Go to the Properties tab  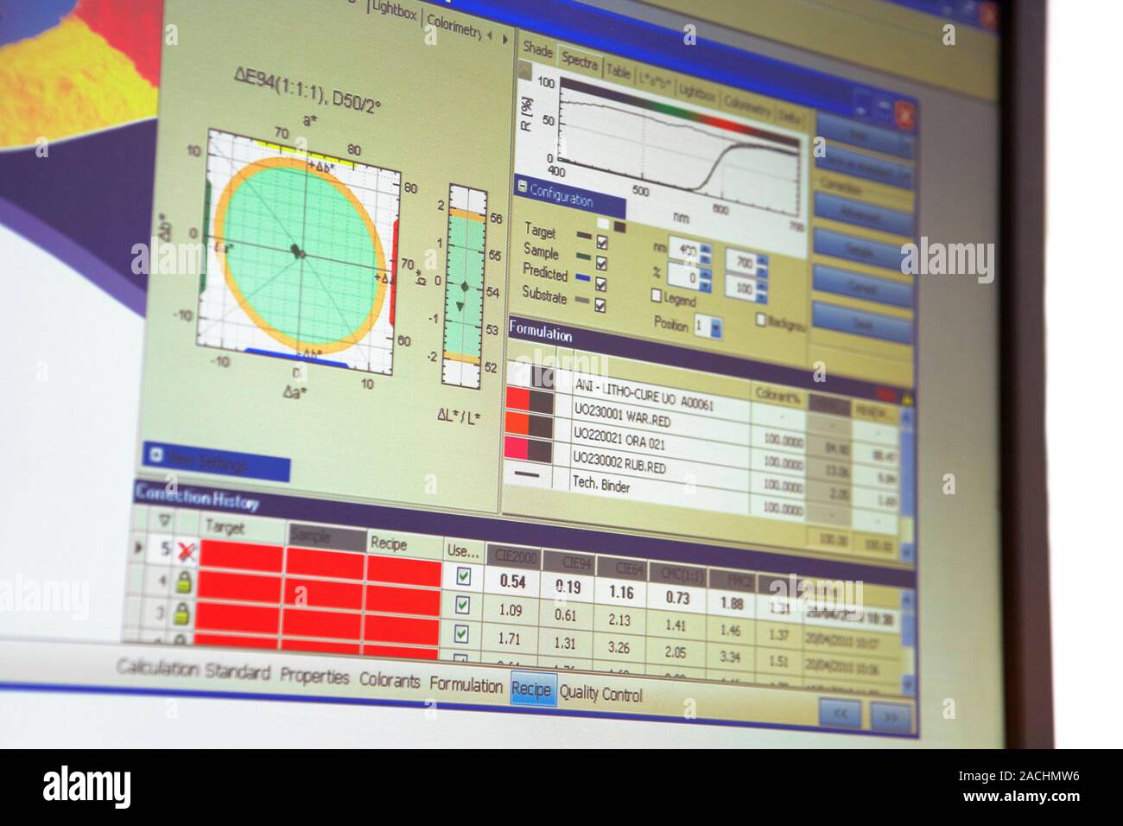pyautogui.click(x=314, y=677)
